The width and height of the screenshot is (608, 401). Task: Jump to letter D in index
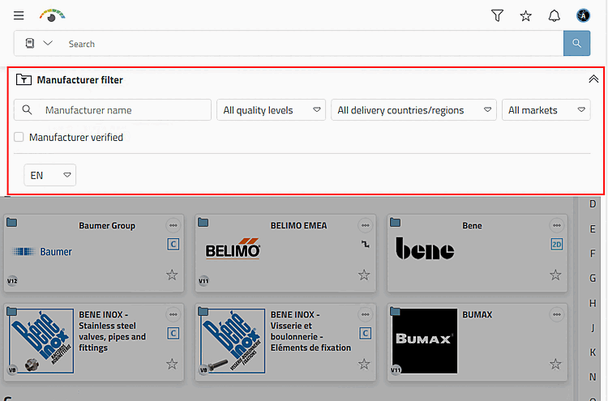point(593,204)
